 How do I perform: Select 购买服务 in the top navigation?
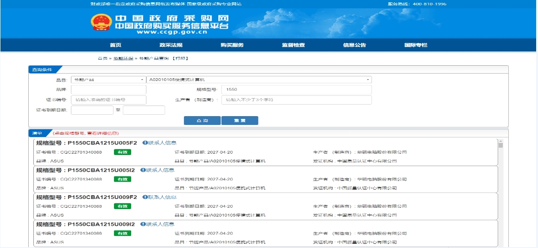[232, 45]
